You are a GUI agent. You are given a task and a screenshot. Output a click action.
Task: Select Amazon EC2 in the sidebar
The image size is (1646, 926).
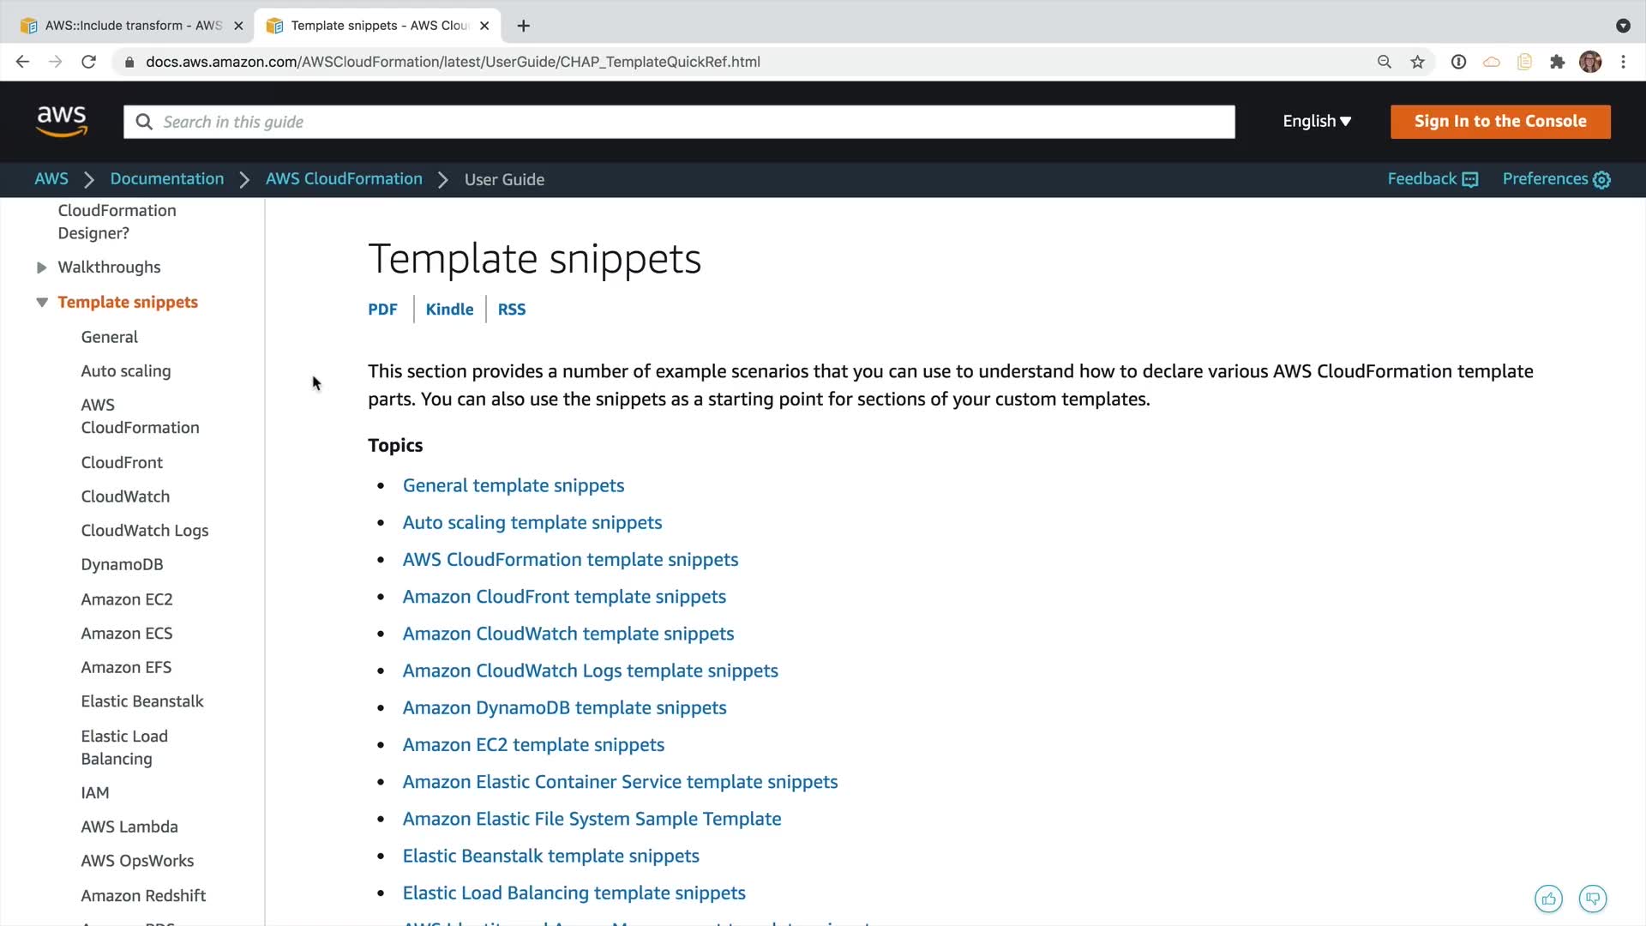pos(127,599)
